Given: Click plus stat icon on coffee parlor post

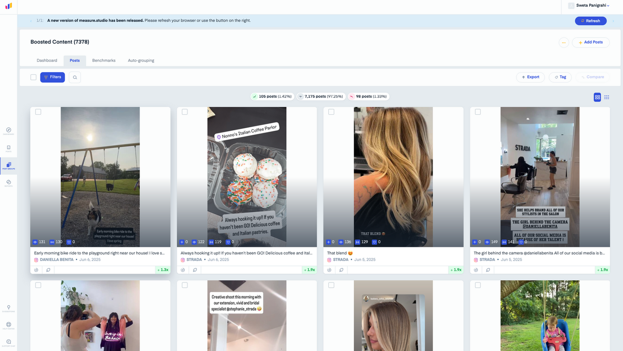Looking at the screenshot, I should click(x=182, y=242).
